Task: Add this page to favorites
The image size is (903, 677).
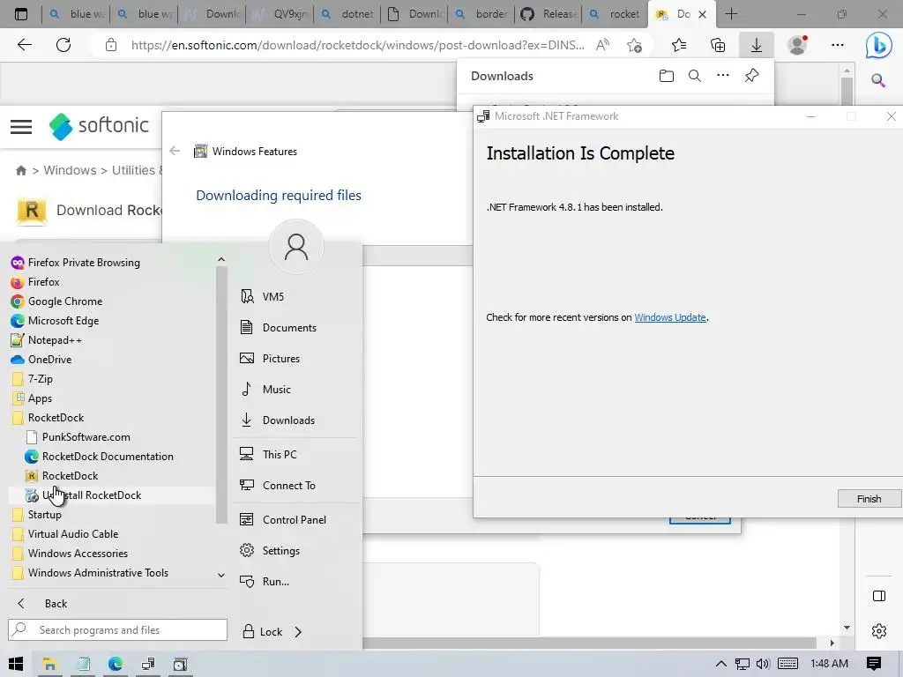Action: (x=635, y=45)
